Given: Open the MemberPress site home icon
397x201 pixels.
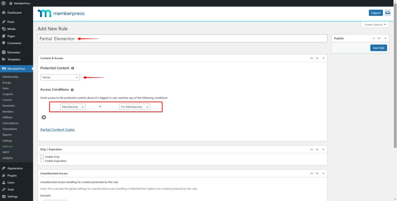Looking at the screenshot, I should pyautogui.click(x=11, y=3).
